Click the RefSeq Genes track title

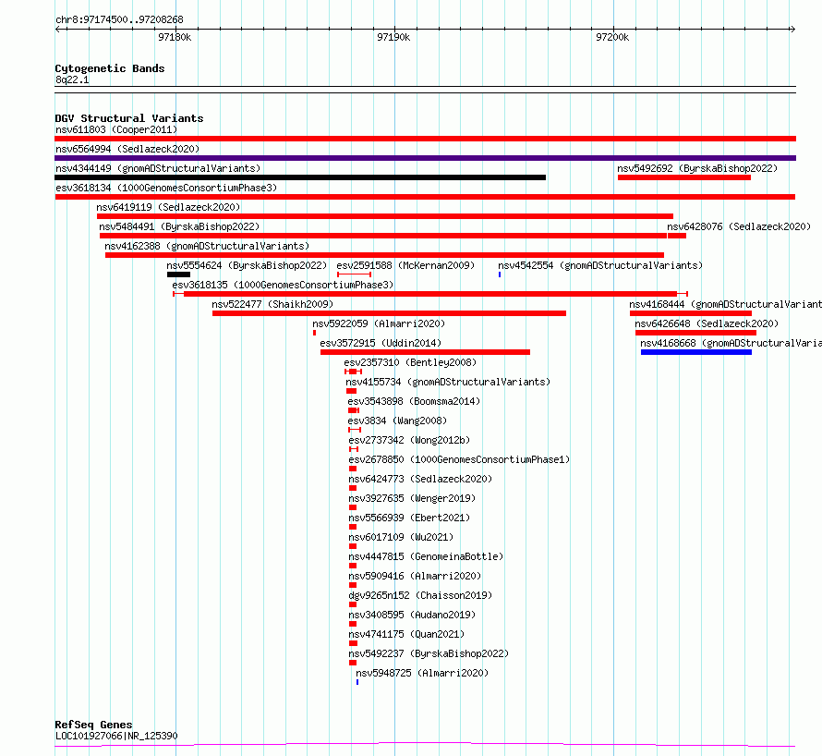93,726
